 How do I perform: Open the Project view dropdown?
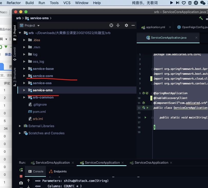tap(38, 26)
